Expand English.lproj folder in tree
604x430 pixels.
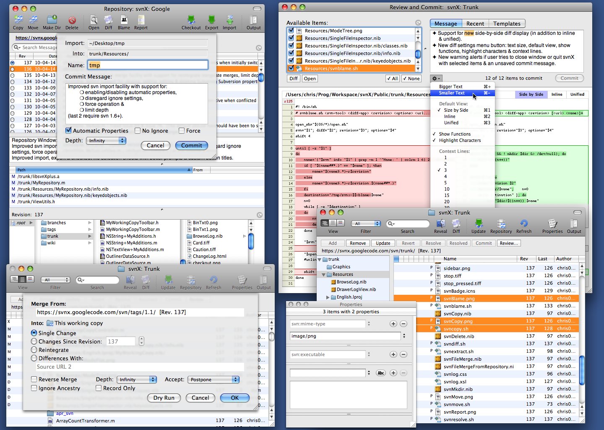328,297
